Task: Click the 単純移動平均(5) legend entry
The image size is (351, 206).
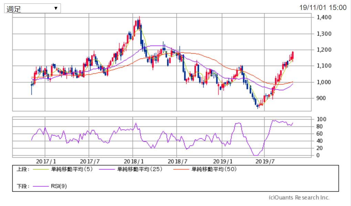Action: point(72,169)
